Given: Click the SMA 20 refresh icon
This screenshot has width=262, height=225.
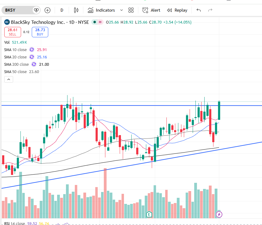Looking at the screenshot, I should (x=31, y=57).
